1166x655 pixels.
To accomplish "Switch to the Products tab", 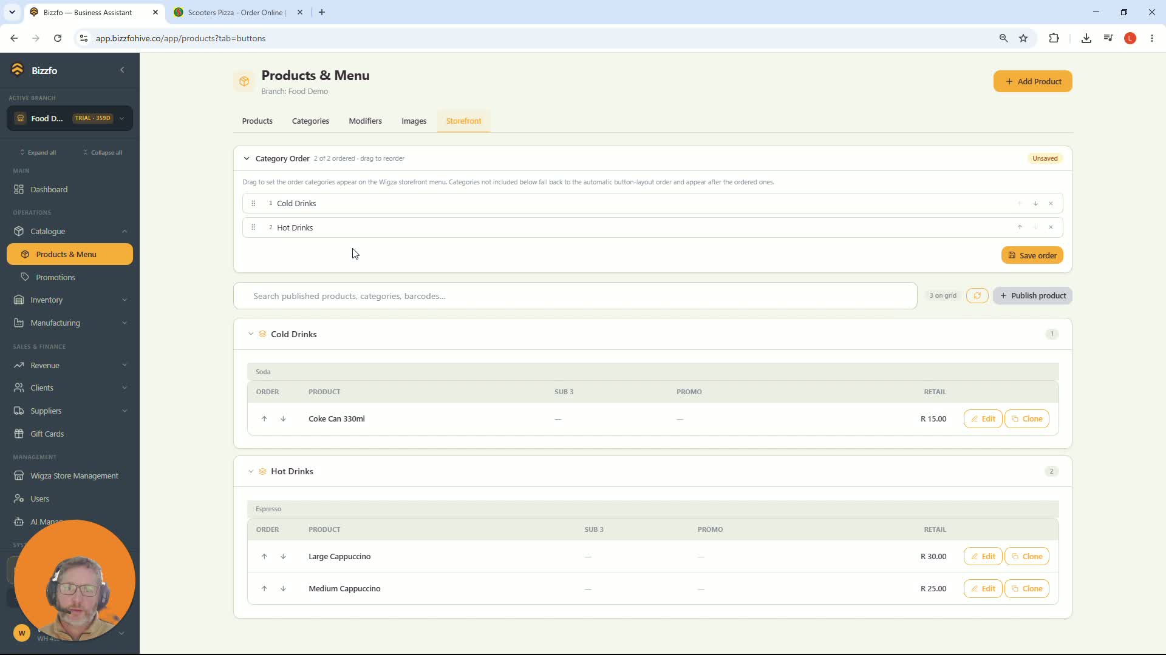I will click(x=257, y=121).
